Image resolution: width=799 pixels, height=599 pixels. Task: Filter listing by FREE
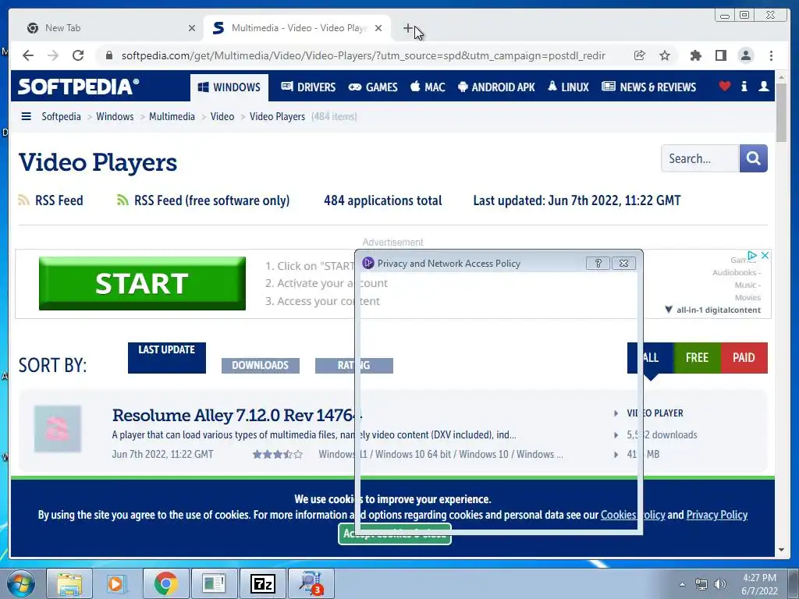(x=697, y=357)
